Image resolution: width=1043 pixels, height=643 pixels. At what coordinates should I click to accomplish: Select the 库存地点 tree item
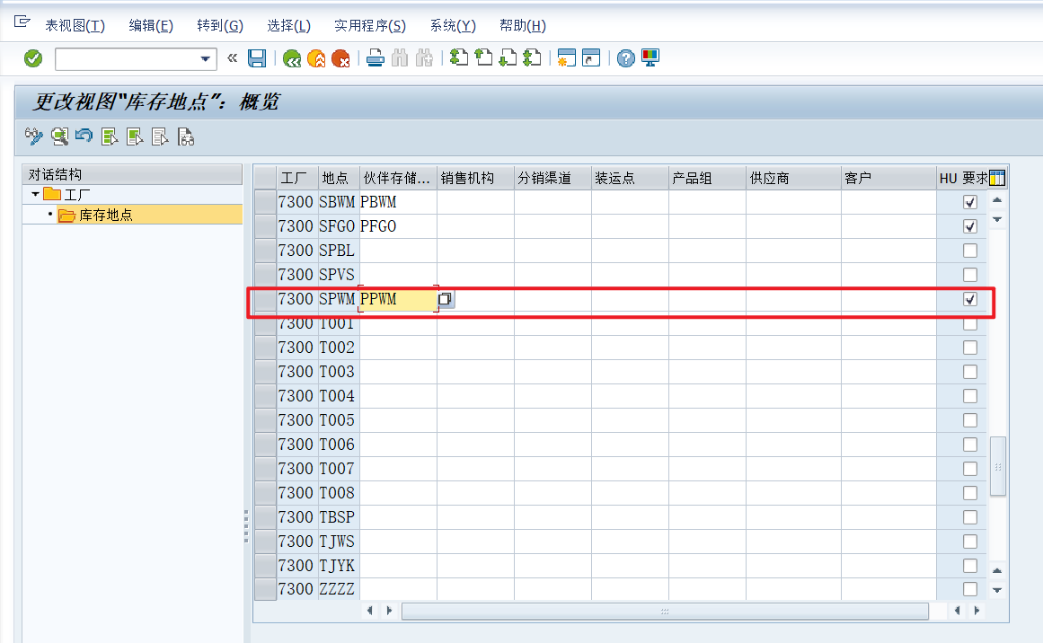[106, 215]
